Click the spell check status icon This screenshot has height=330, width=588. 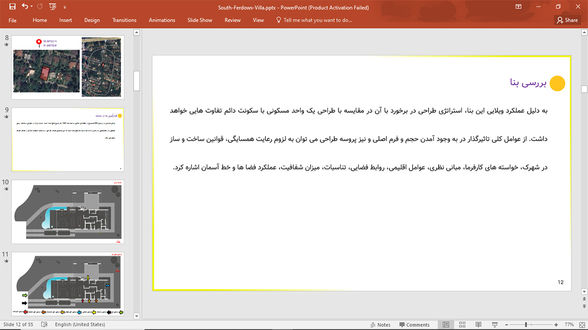pos(44,325)
